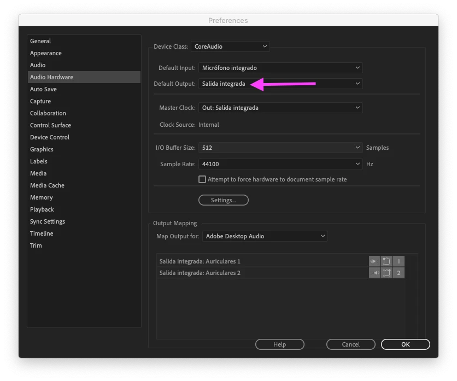Screen dimensions: 457x381
Task: Open the Default Input dropdown
Action: tap(280, 68)
